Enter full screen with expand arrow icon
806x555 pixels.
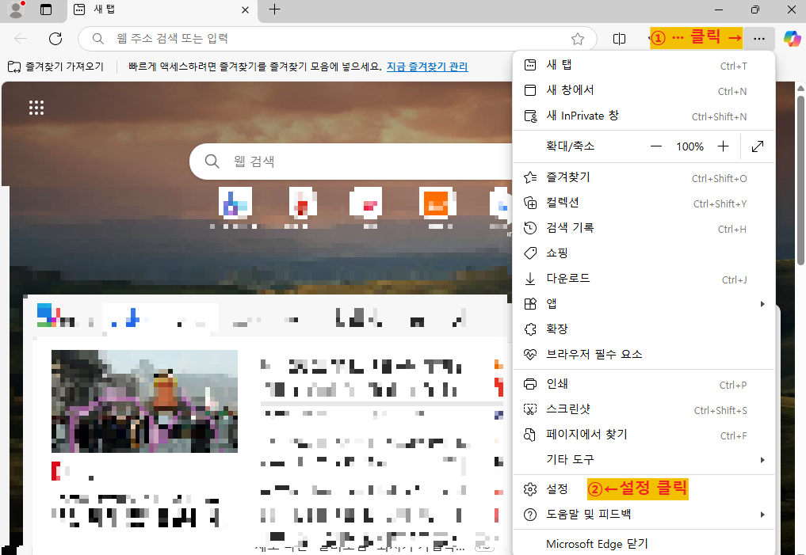(758, 146)
